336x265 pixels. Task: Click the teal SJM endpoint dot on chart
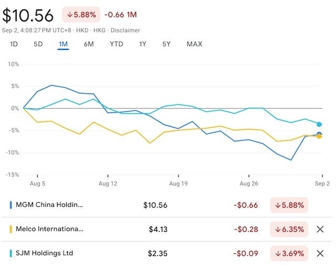click(x=319, y=124)
